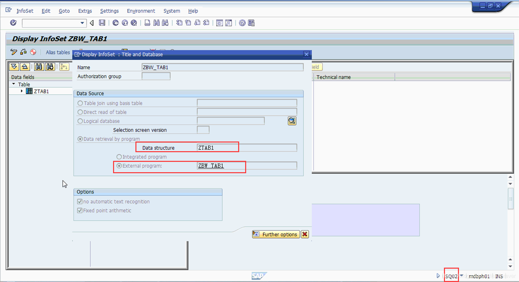Click the Enter checkmark icon in toolbar

(x=13, y=23)
